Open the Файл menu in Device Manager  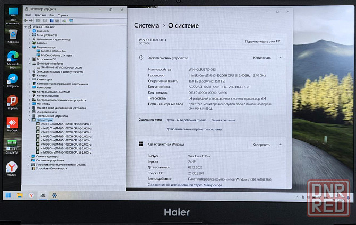point(28,15)
